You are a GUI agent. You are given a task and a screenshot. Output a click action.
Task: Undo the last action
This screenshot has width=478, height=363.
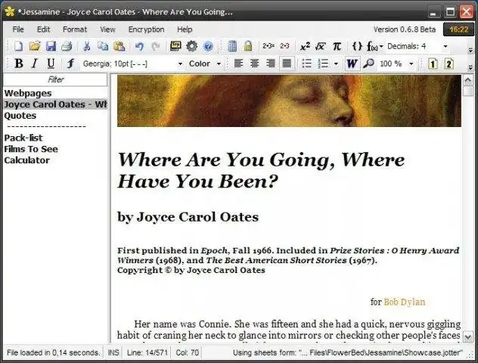click(x=139, y=46)
